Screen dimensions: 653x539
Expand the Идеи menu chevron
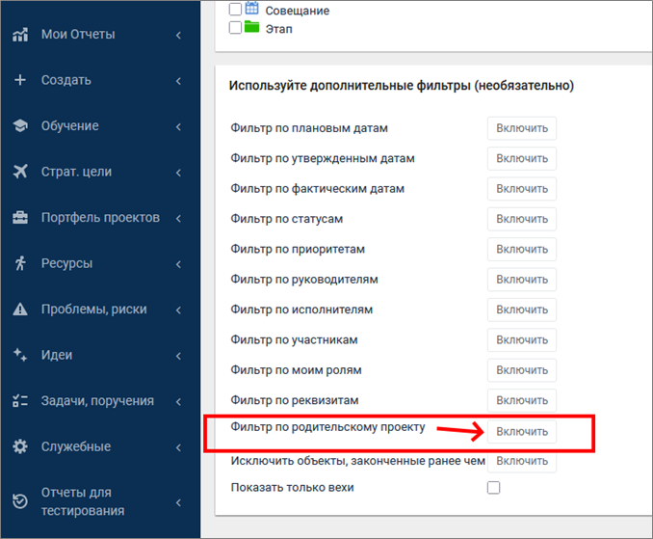pyautogui.click(x=178, y=356)
